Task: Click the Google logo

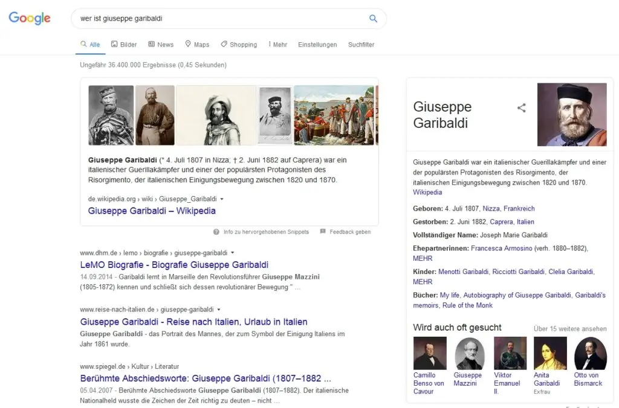Action: tap(30, 18)
